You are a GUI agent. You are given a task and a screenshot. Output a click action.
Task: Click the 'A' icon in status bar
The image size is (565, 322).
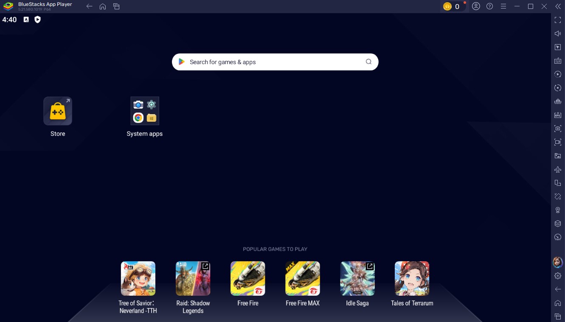click(x=26, y=20)
